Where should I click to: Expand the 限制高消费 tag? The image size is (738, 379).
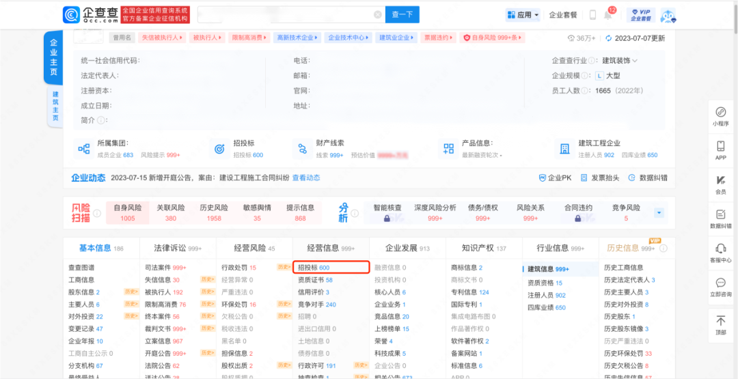point(249,38)
